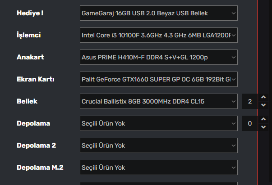This screenshot has height=185, width=272.
Task: Click the chevron on Depolama 2 dropdown
Action: 233,145
